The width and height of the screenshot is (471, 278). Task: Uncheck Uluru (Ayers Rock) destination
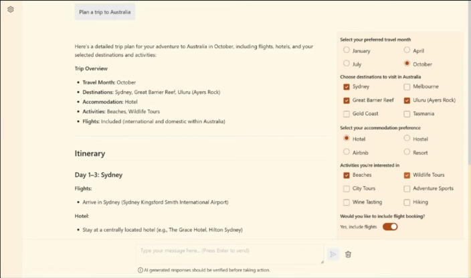(407, 100)
